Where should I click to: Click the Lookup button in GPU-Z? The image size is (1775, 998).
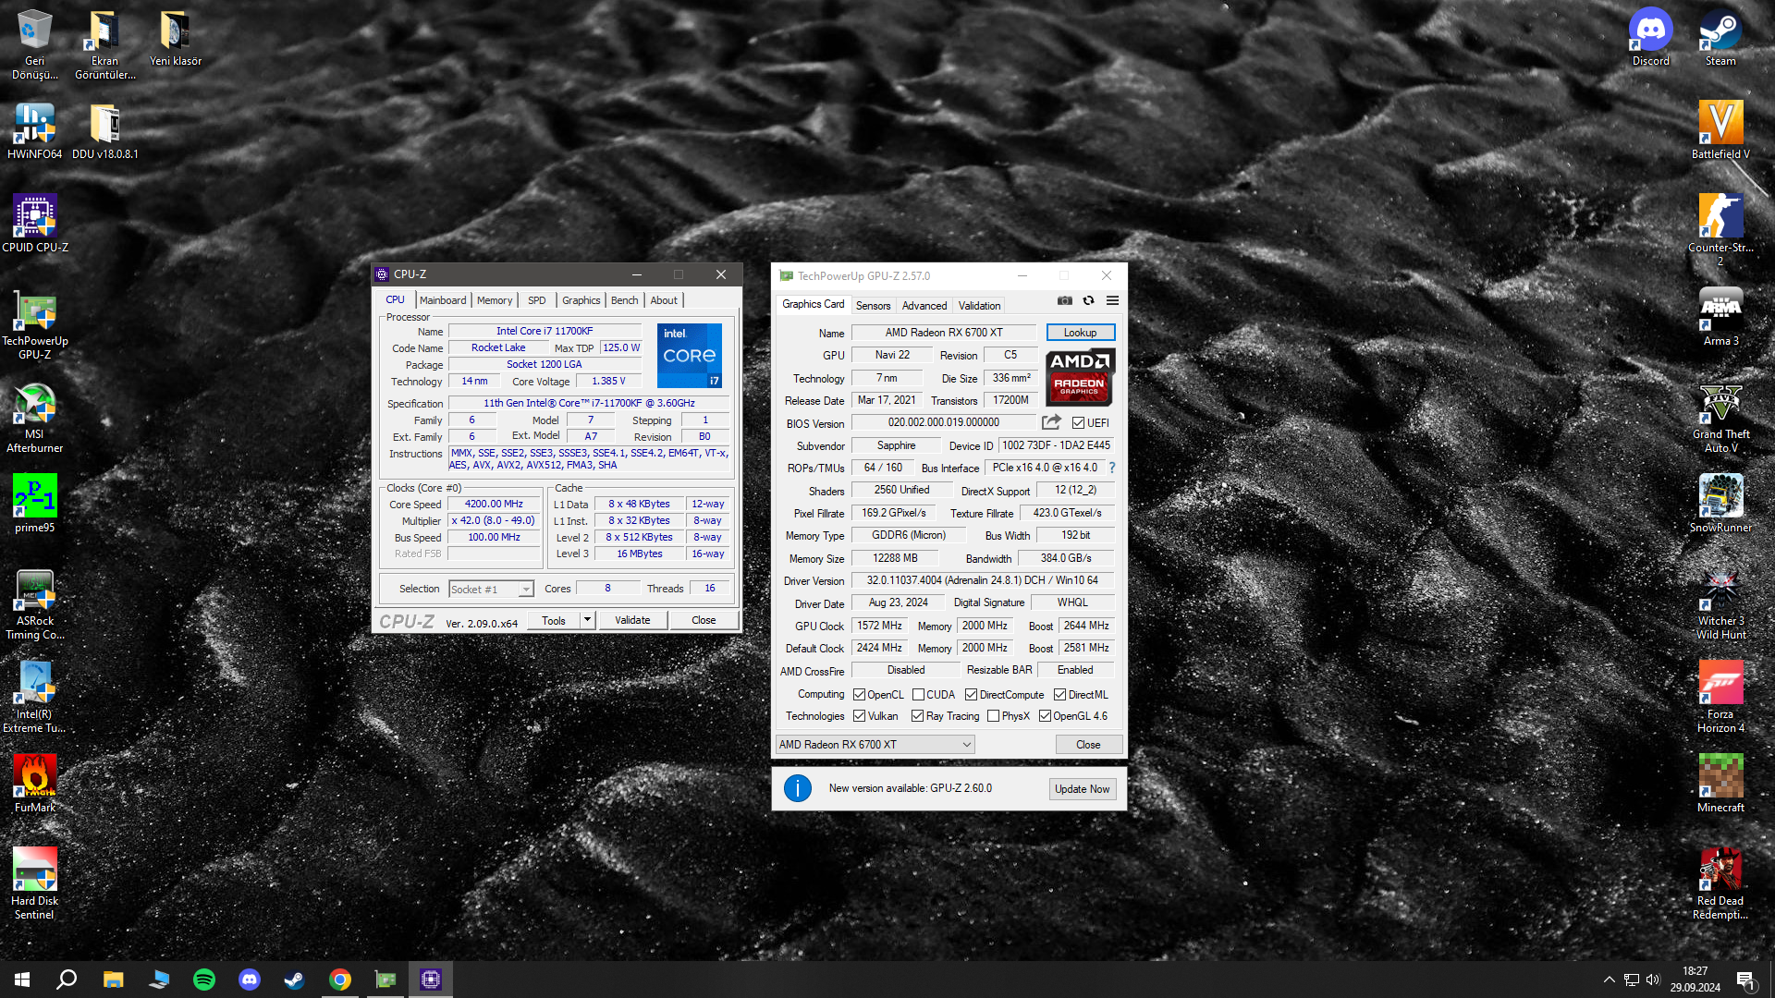1081,333
